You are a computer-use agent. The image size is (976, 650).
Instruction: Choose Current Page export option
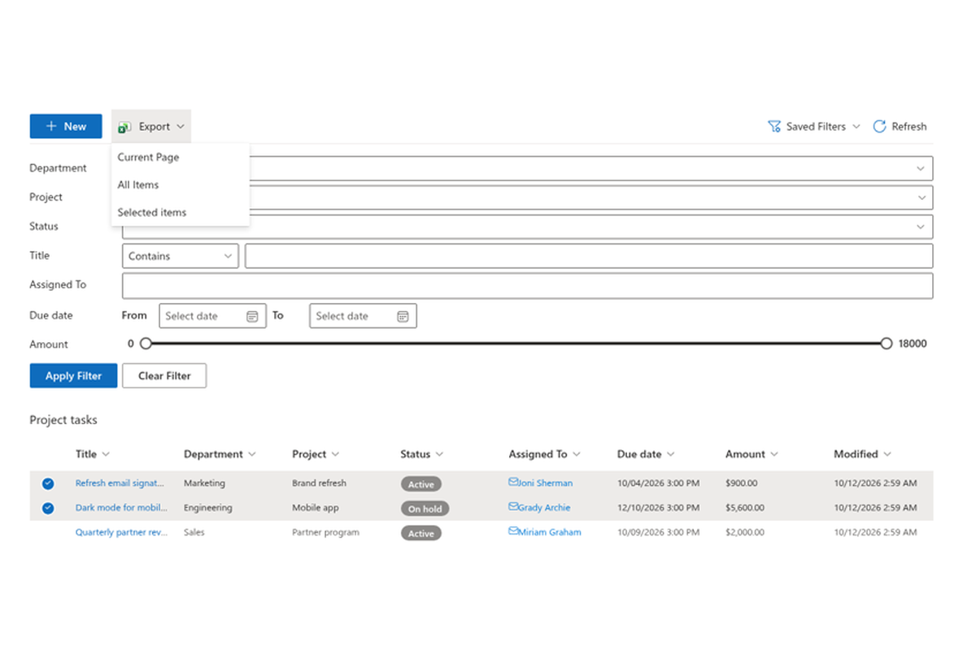(181, 158)
